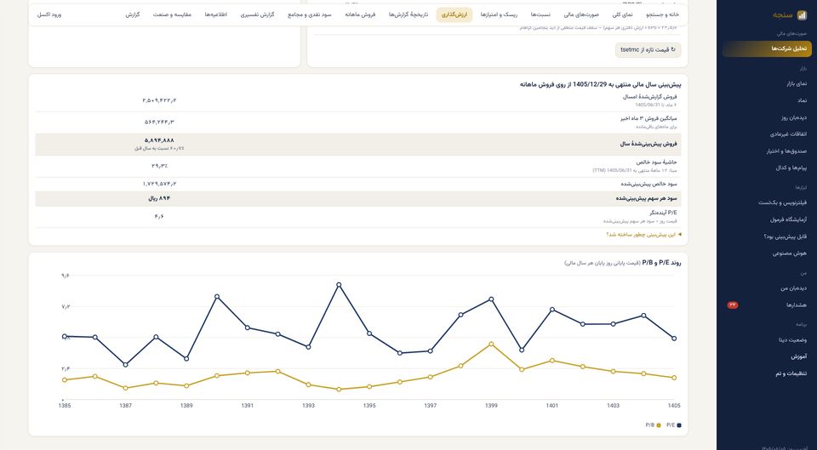Select the فروش گزارش‌شدهٔ امسال label
This screenshot has height=450, width=817.
(x=649, y=97)
